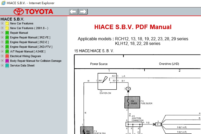
Task: Click the forward arrow navigation button
Action: tap(83, 12)
